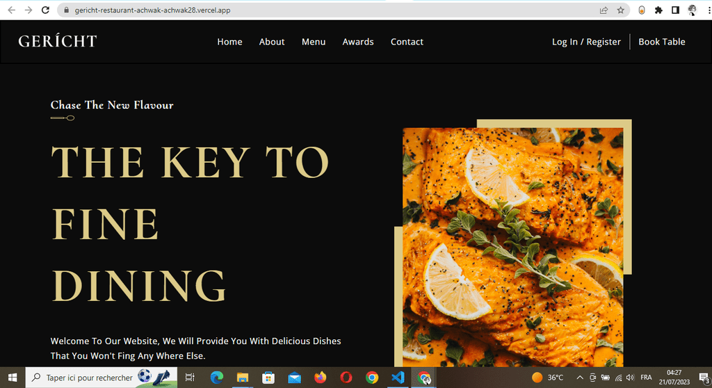
Task: Open the clock showing 04:27
Action: 674,378
